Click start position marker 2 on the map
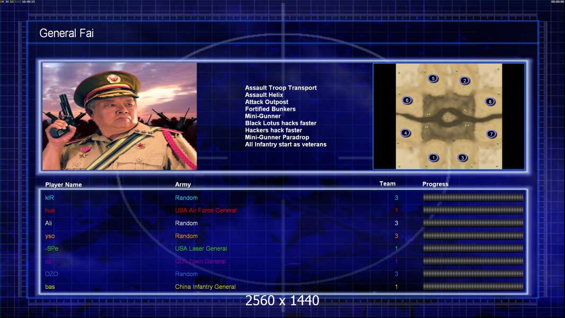 465,81
